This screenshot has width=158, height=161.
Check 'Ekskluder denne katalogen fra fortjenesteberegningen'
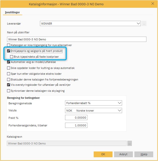click(x=9, y=79)
